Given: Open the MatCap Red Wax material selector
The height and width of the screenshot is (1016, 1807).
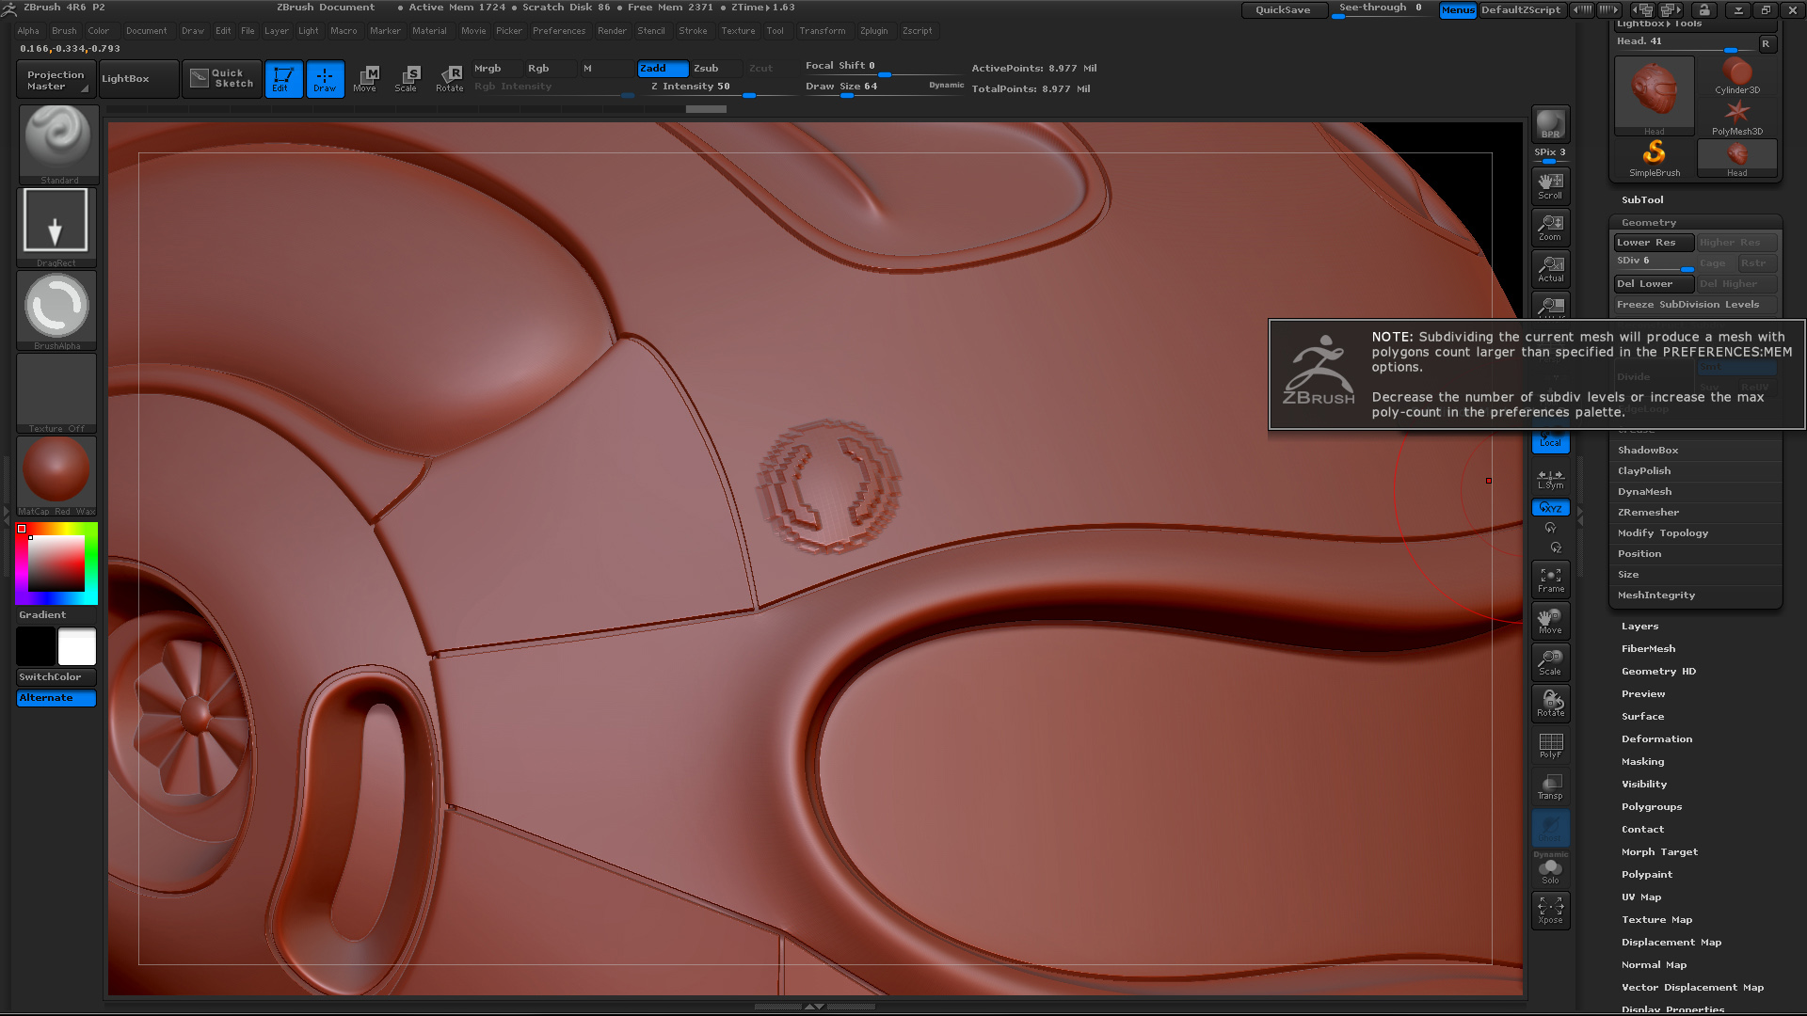Looking at the screenshot, I should [56, 475].
